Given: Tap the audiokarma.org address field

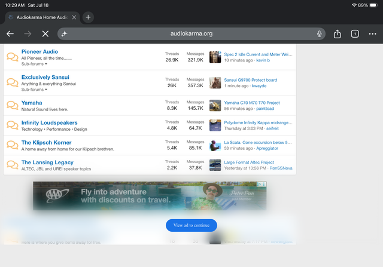Looking at the screenshot, I should (x=191, y=33).
